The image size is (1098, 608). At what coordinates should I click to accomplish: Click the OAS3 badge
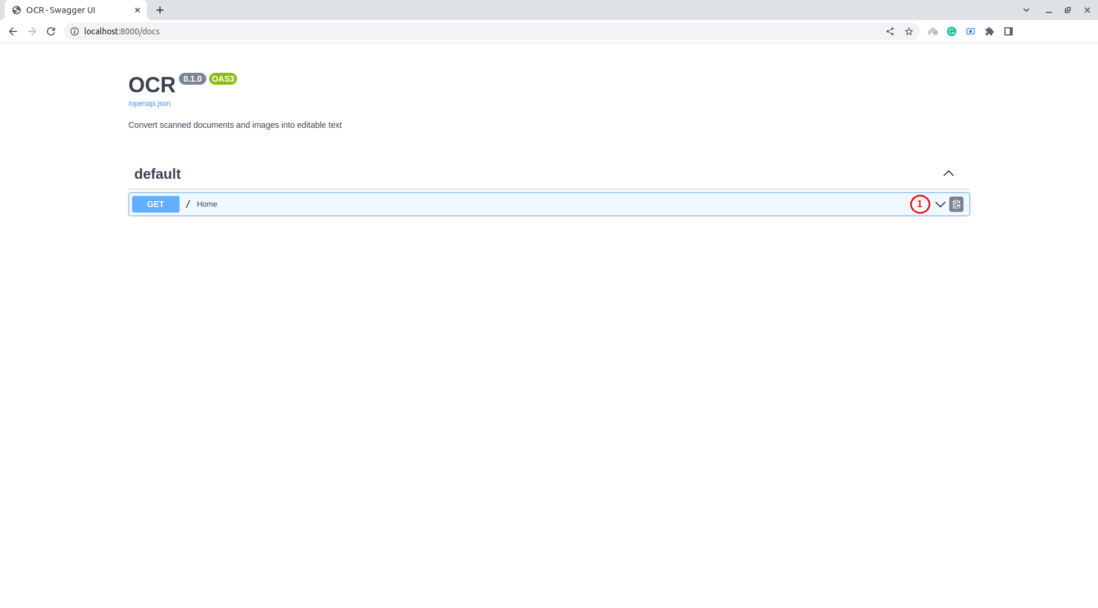point(223,79)
